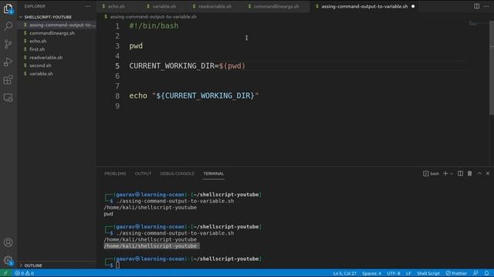Click the breadcrumb file name above editor
The image size is (494, 277).
(153, 17)
